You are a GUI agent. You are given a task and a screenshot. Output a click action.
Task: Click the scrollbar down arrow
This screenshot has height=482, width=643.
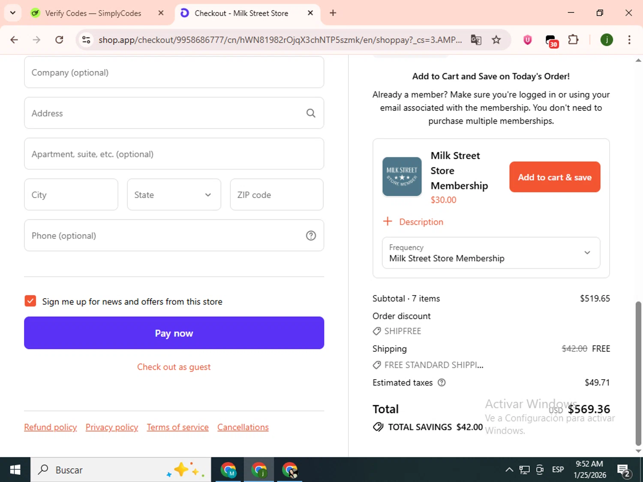[638, 451]
